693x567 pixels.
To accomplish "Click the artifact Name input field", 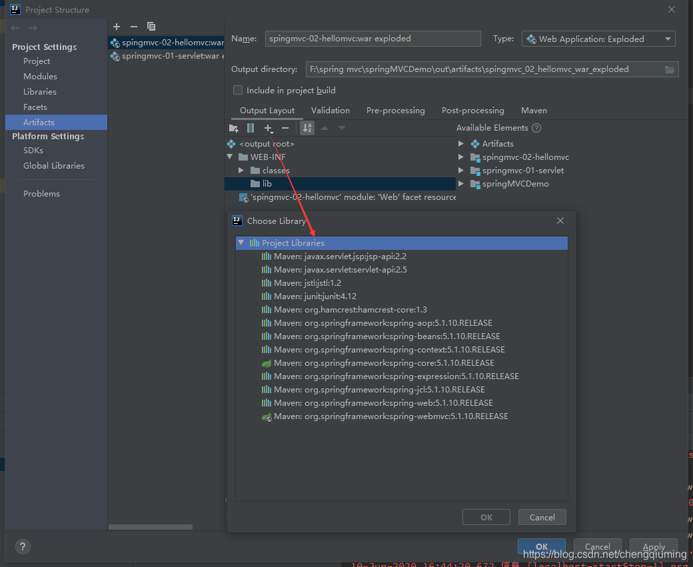I will tap(373, 39).
